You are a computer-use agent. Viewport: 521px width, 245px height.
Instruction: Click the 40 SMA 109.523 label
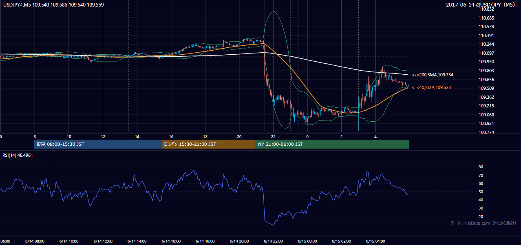(x=431, y=87)
